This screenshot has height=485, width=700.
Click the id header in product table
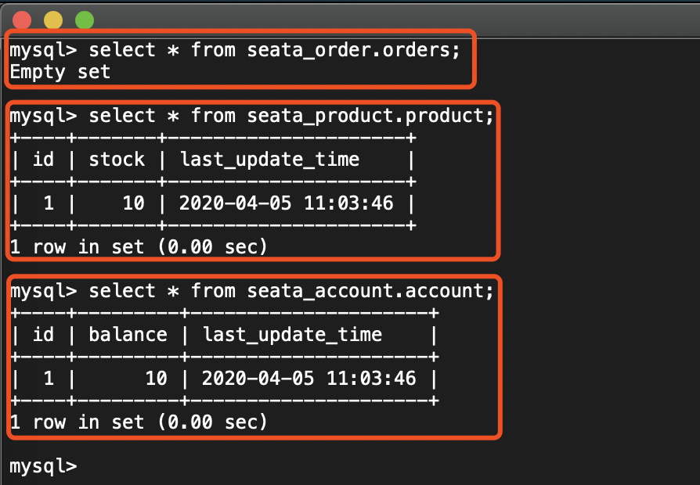[x=43, y=160]
